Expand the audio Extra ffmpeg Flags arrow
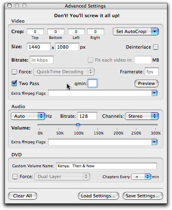Viewport: 172px width, 210px height. coord(154,142)
